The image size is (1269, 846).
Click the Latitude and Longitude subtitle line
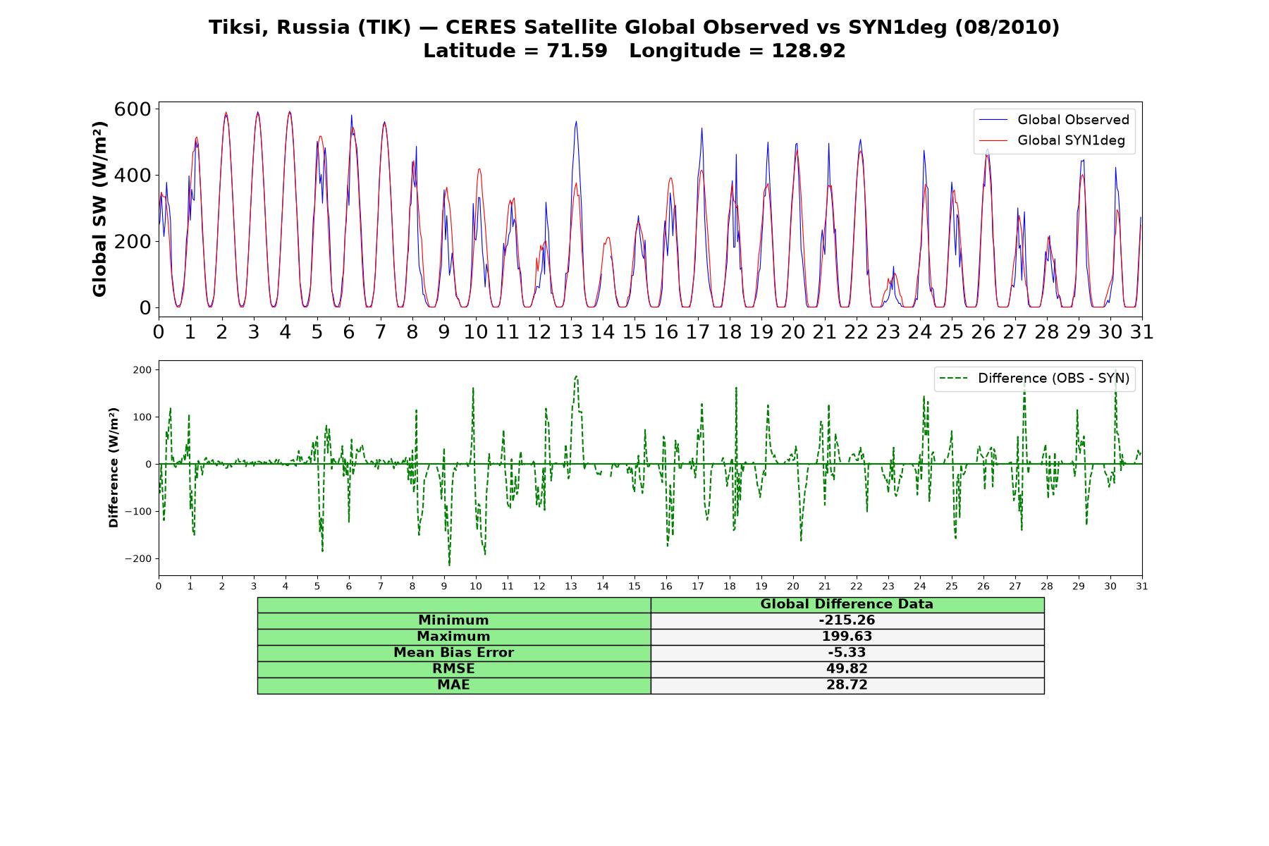pos(634,51)
